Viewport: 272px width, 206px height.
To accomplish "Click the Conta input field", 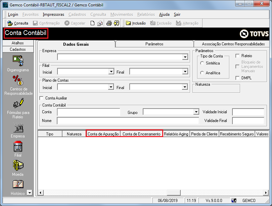I will click(88, 112).
